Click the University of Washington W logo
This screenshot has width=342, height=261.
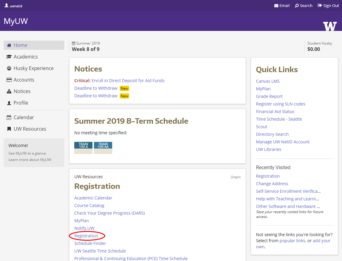click(330, 26)
